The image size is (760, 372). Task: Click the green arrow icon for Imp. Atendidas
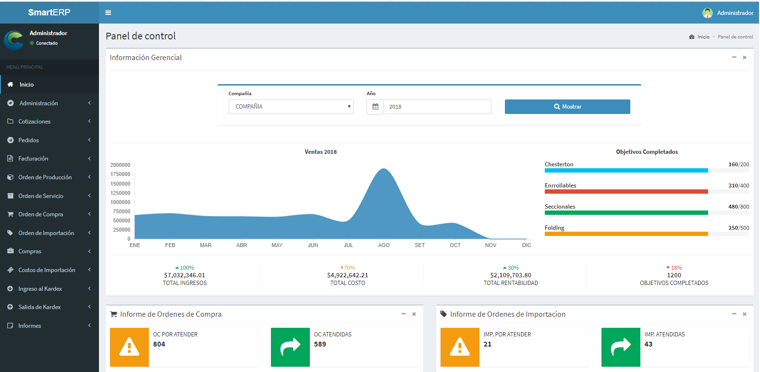(x=621, y=347)
